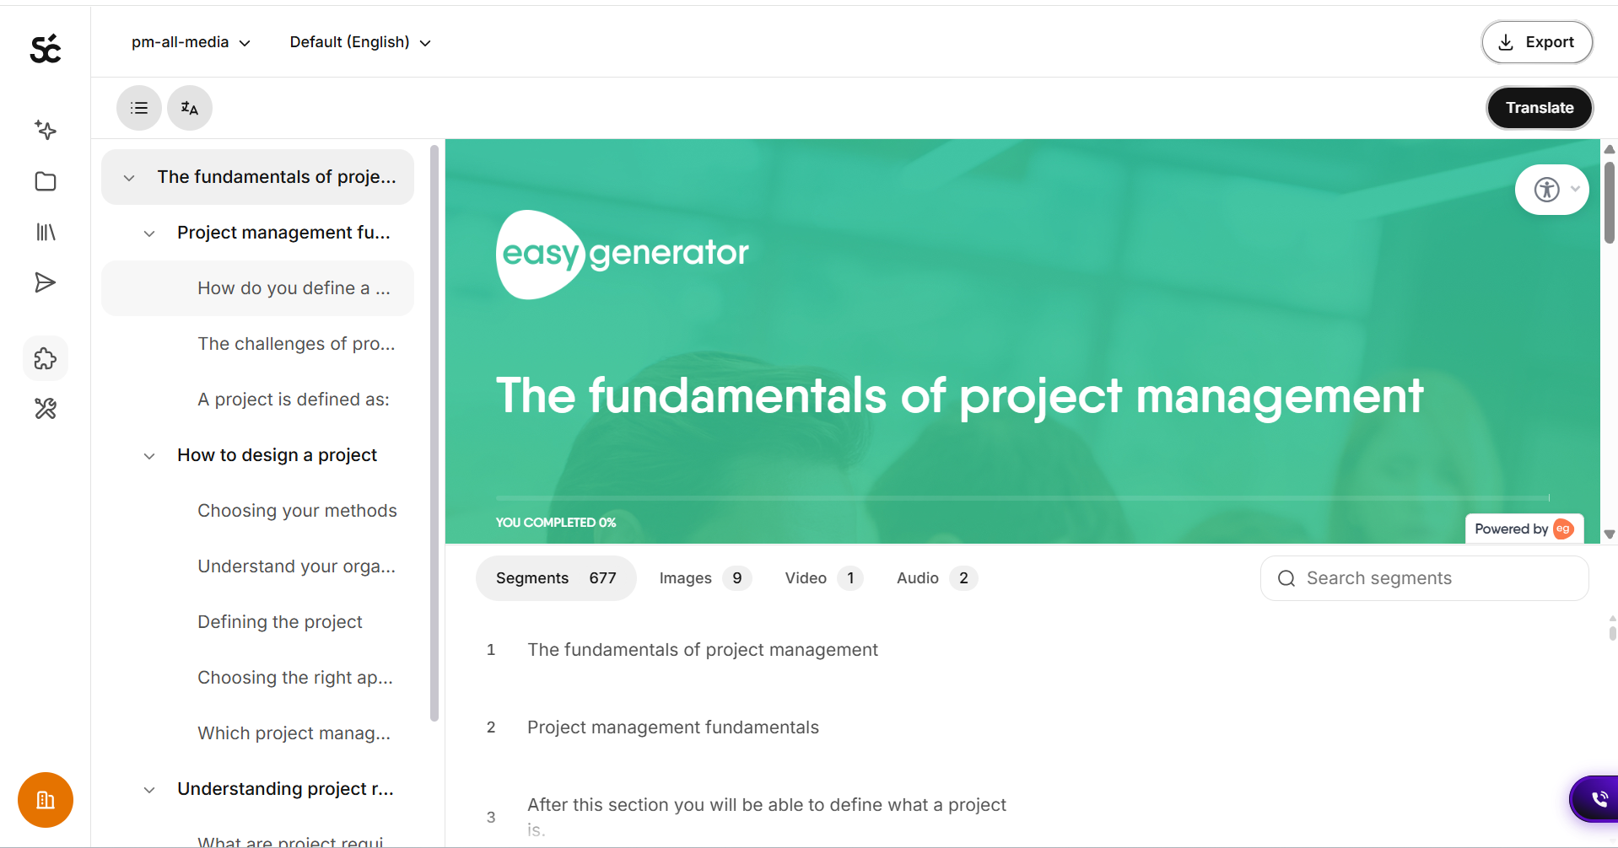Select How do you define a ... item

click(x=257, y=288)
